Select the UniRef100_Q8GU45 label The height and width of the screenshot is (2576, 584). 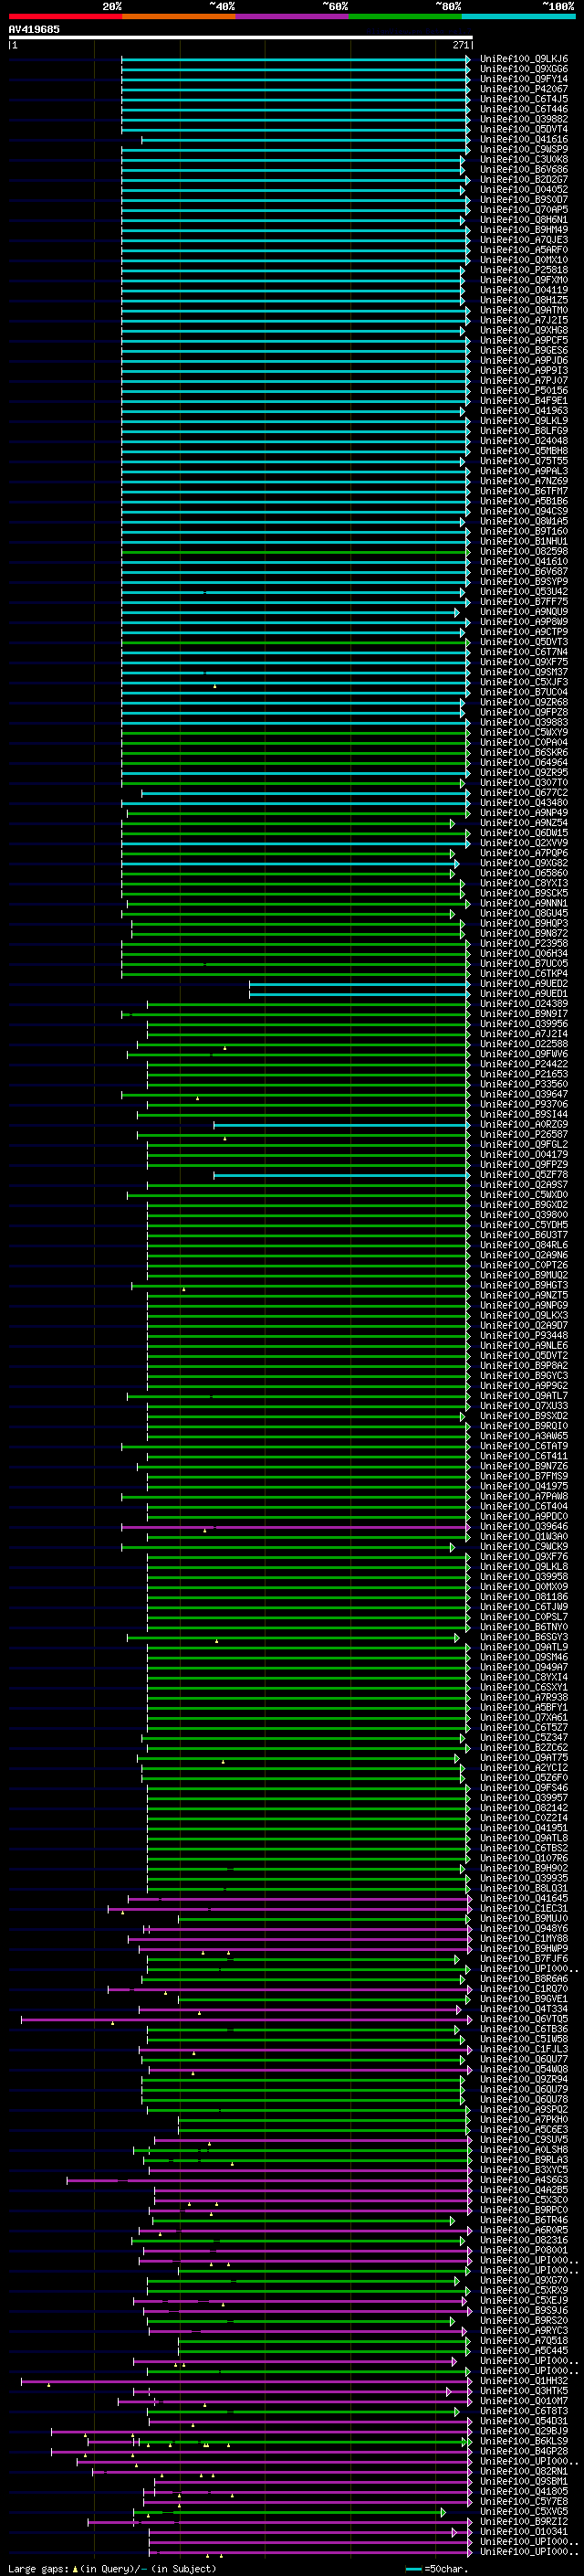coord(524,913)
